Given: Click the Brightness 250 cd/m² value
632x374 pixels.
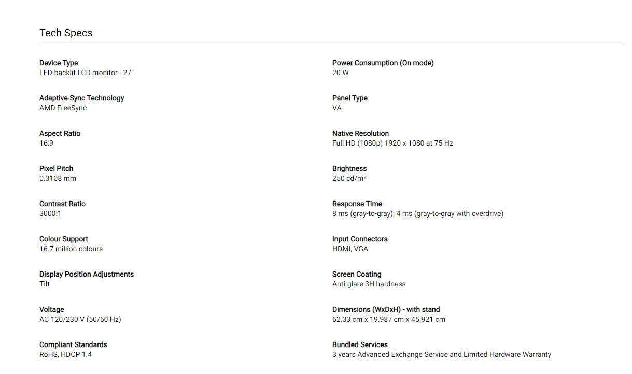Looking at the screenshot, I should [x=349, y=178].
